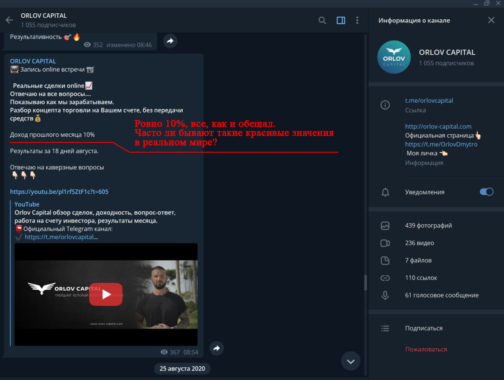Screen dimensions: 504x380
Task: Jump to latest messages with down arrow
Action: [x=350, y=361]
